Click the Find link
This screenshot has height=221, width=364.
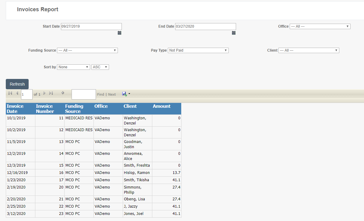pos(101,94)
